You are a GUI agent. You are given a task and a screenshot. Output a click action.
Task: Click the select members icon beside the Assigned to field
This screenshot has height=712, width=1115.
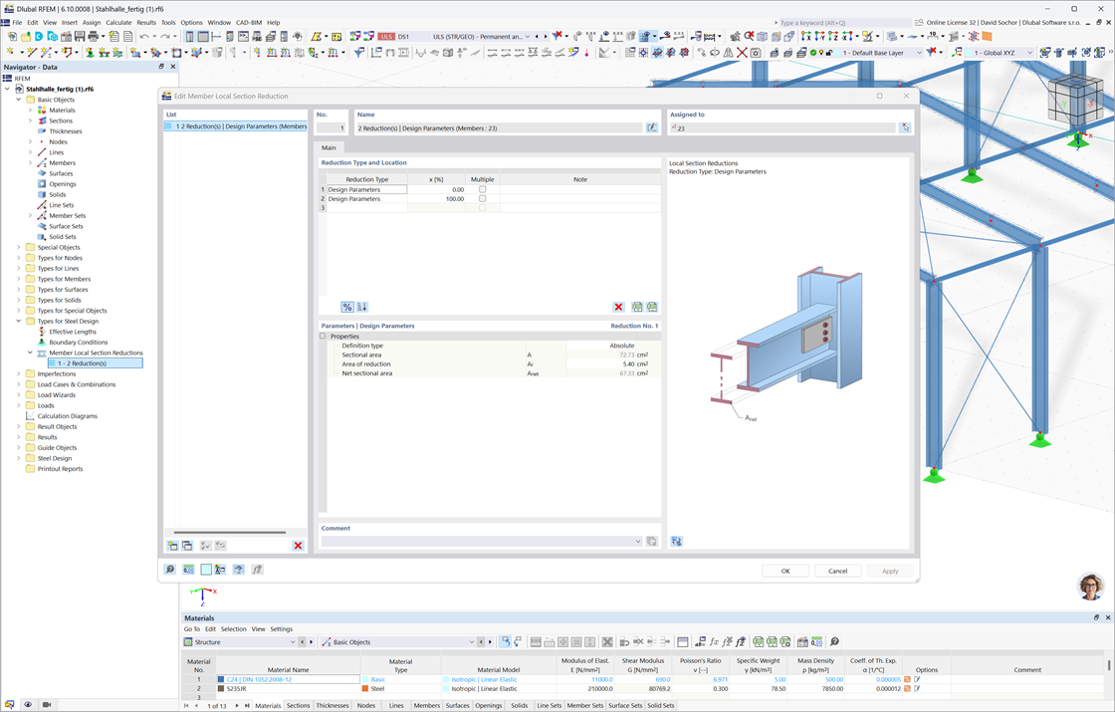(x=904, y=126)
